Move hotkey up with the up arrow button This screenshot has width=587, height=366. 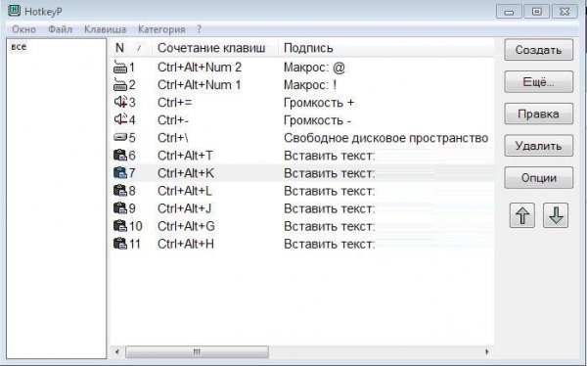(521, 215)
